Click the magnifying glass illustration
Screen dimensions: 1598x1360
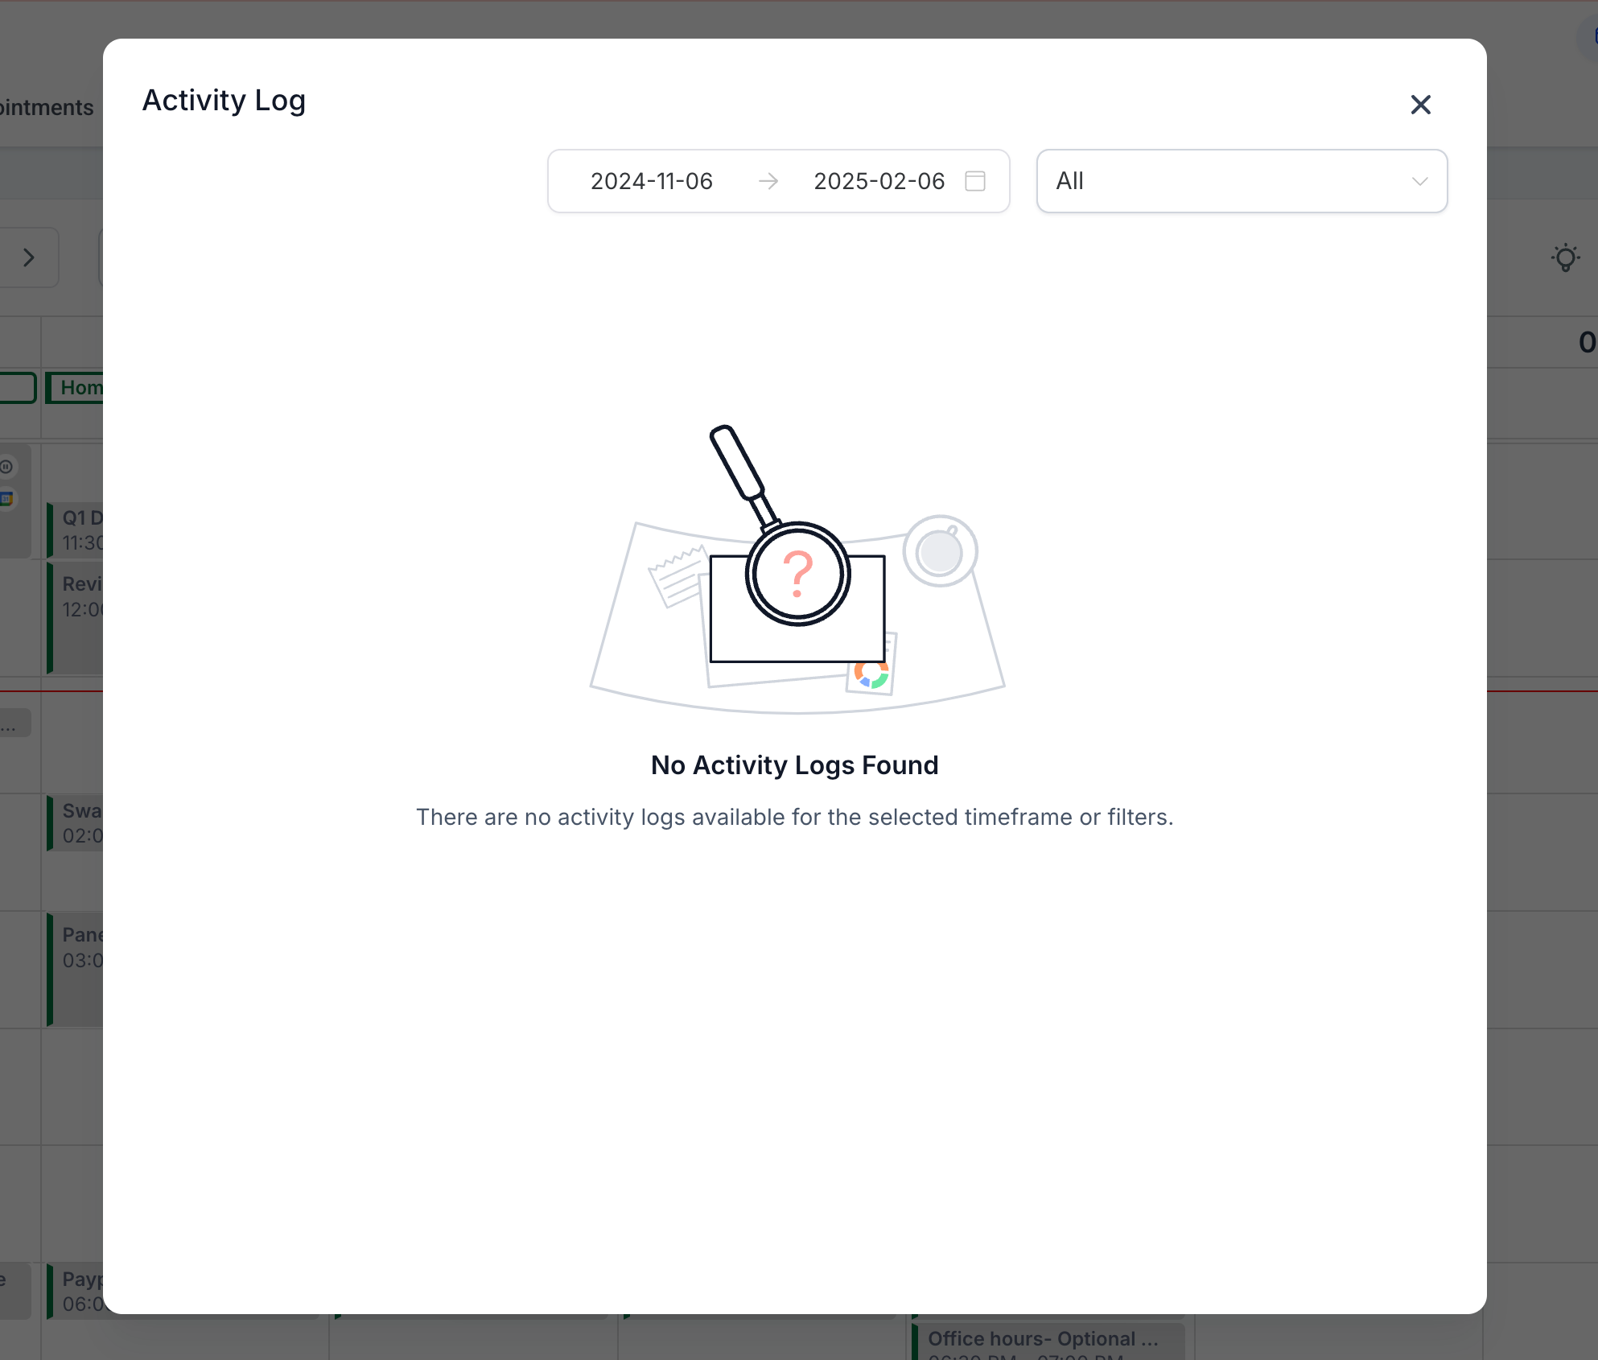(x=797, y=573)
